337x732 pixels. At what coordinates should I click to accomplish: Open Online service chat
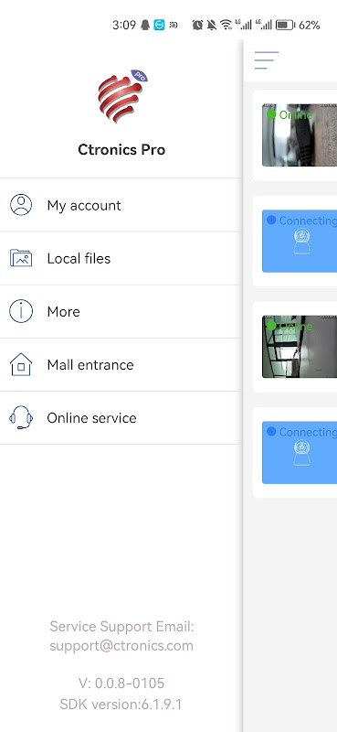(x=120, y=418)
